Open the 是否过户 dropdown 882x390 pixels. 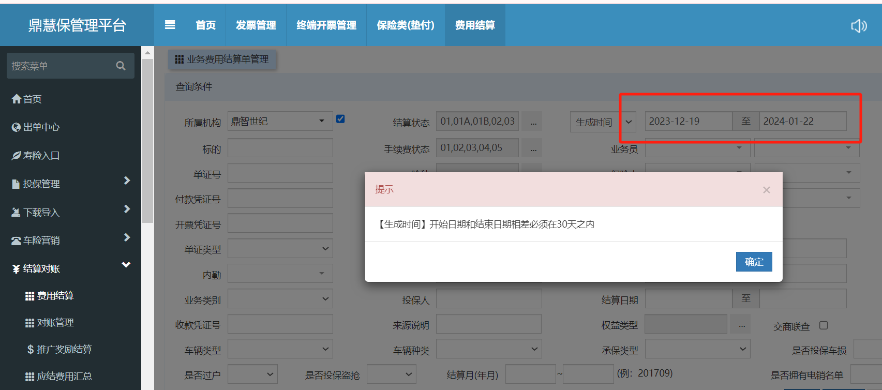(252, 374)
